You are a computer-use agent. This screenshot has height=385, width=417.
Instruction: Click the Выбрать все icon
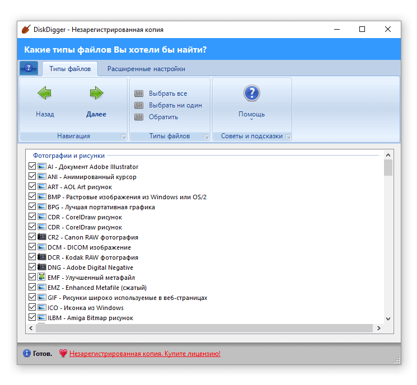click(139, 93)
